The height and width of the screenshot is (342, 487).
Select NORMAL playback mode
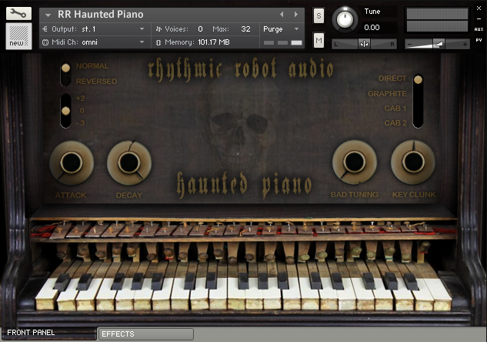click(x=92, y=66)
